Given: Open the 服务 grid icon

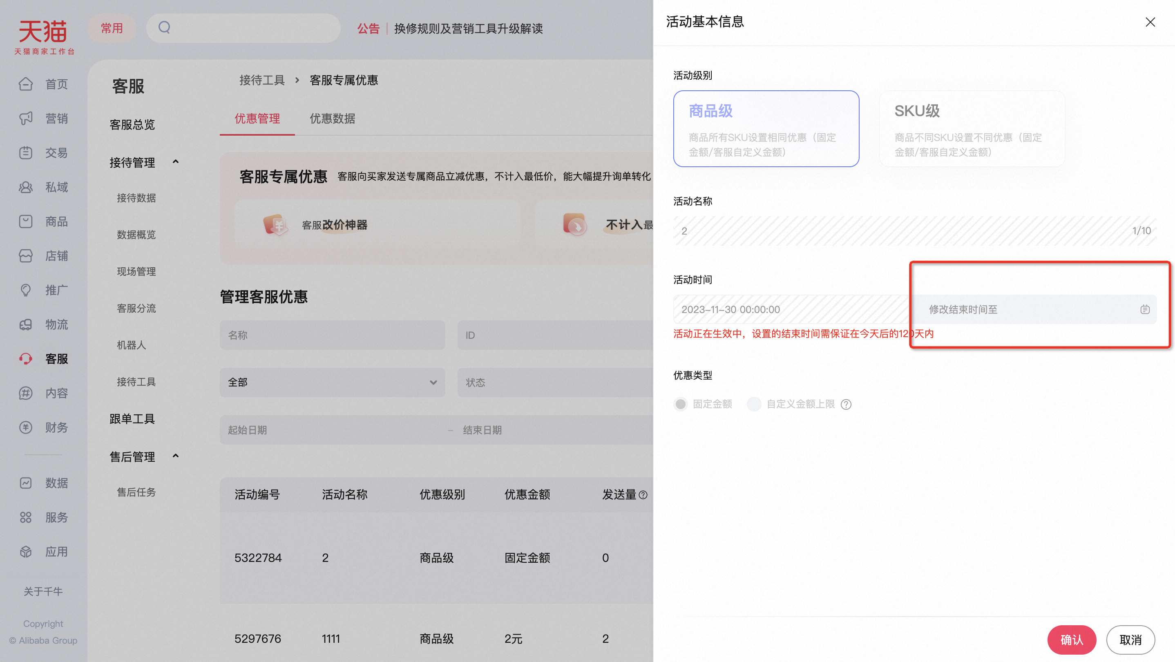Looking at the screenshot, I should click(x=26, y=517).
